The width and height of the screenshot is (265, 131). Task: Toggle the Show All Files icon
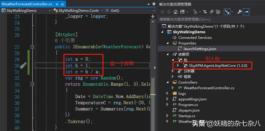218,12
